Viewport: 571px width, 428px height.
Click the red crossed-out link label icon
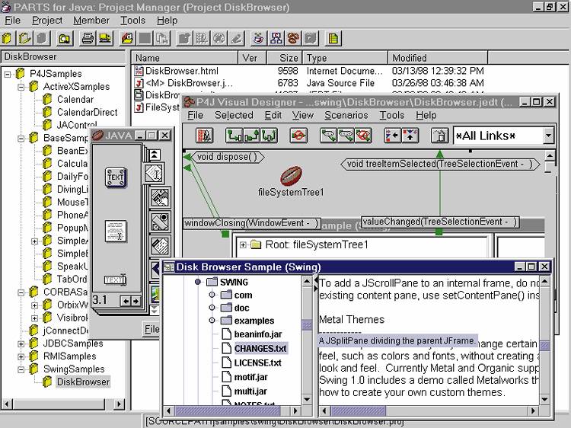363,136
